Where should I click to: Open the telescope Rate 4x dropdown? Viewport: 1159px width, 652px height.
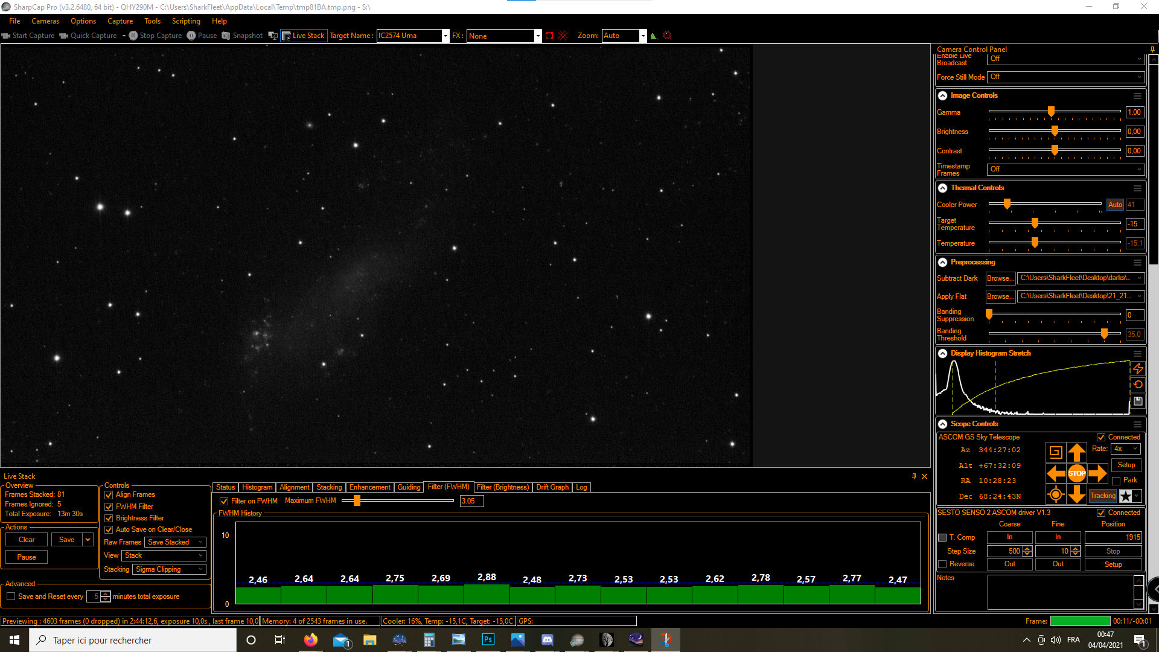pos(1125,449)
